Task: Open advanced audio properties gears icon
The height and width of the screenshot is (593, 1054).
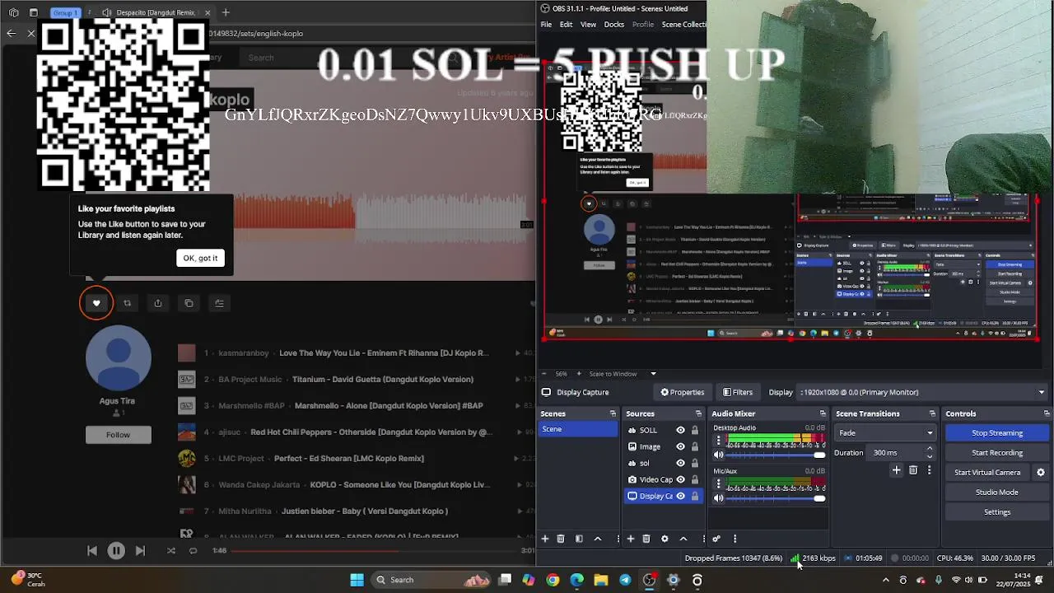Action: coord(716,539)
